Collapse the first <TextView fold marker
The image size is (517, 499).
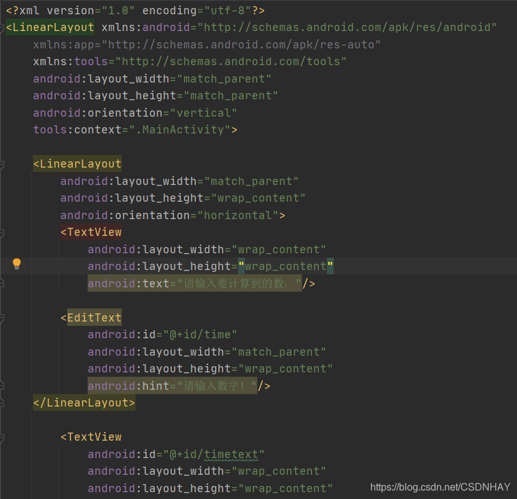tap(1, 233)
